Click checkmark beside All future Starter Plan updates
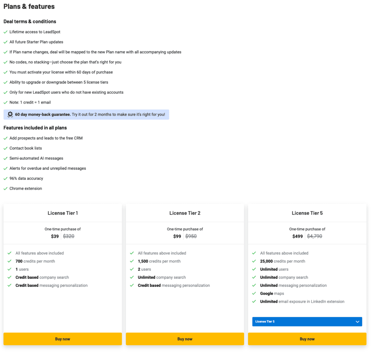Viewport: 373px width, 352px height. 5,42
